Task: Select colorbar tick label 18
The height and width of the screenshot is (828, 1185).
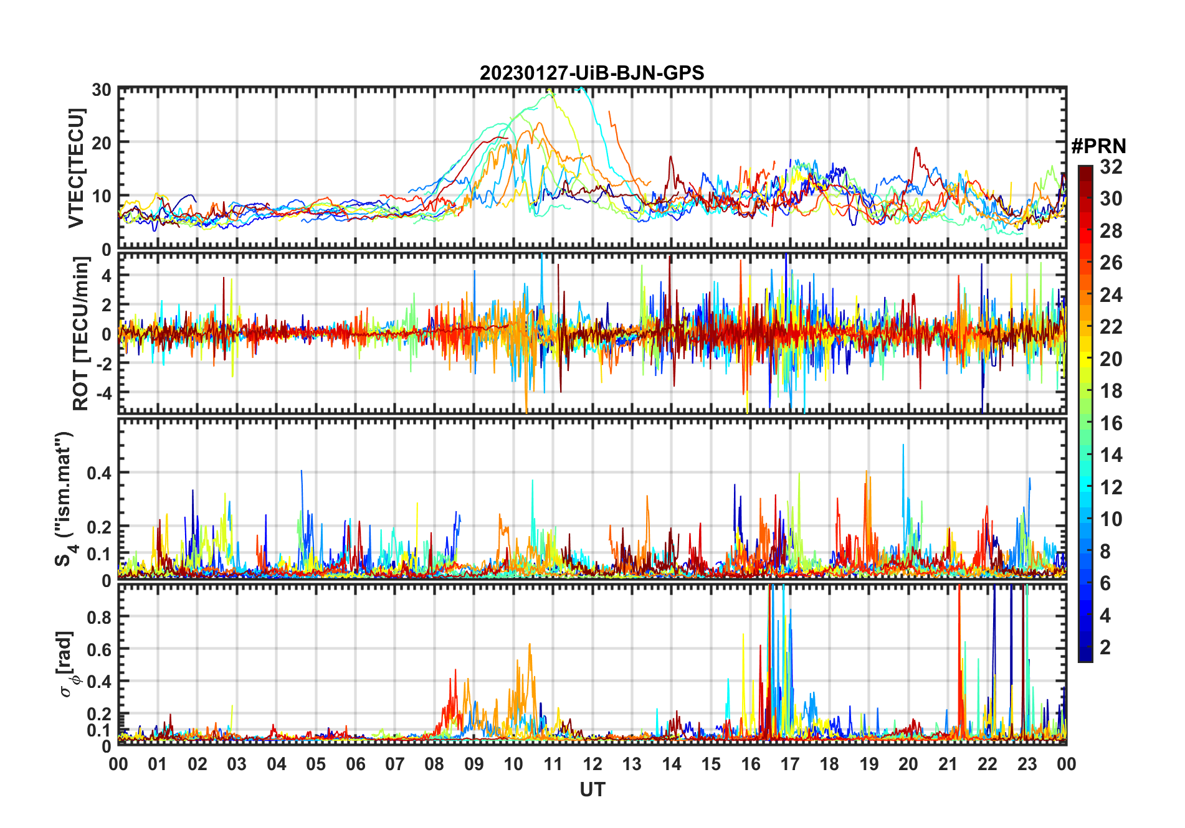Action: tap(1111, 390)
